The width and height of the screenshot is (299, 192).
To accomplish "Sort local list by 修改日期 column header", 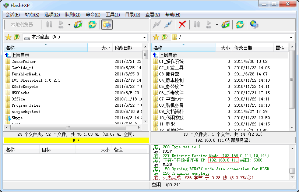I will click(127, 48).
